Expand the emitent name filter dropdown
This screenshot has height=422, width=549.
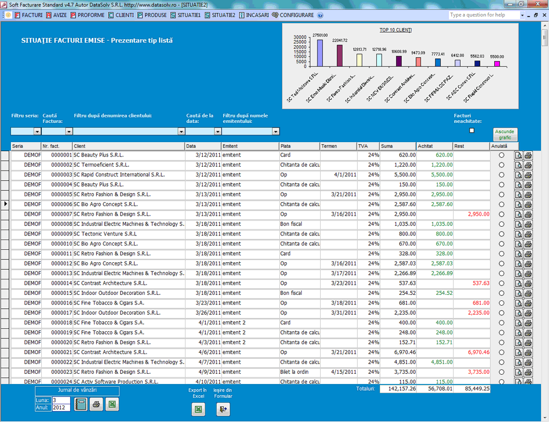point(276,131)
